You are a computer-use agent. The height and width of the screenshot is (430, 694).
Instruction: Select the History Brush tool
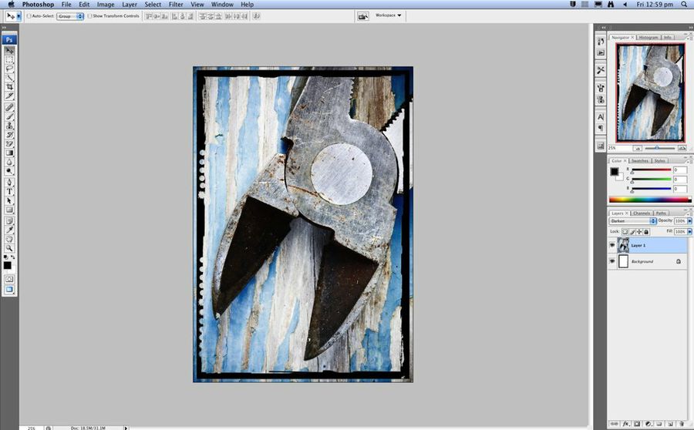pyautogui.click(x=9, y=135)
